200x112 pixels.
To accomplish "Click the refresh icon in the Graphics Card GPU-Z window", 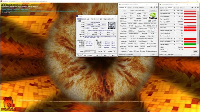I will pyautogui.click(x=154, y=7).
